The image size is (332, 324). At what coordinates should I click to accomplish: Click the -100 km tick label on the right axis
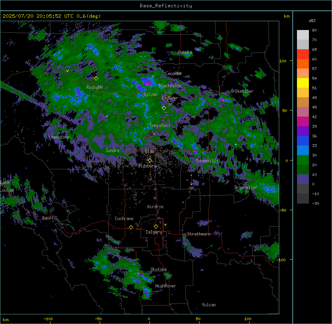(x=282, y=260)
